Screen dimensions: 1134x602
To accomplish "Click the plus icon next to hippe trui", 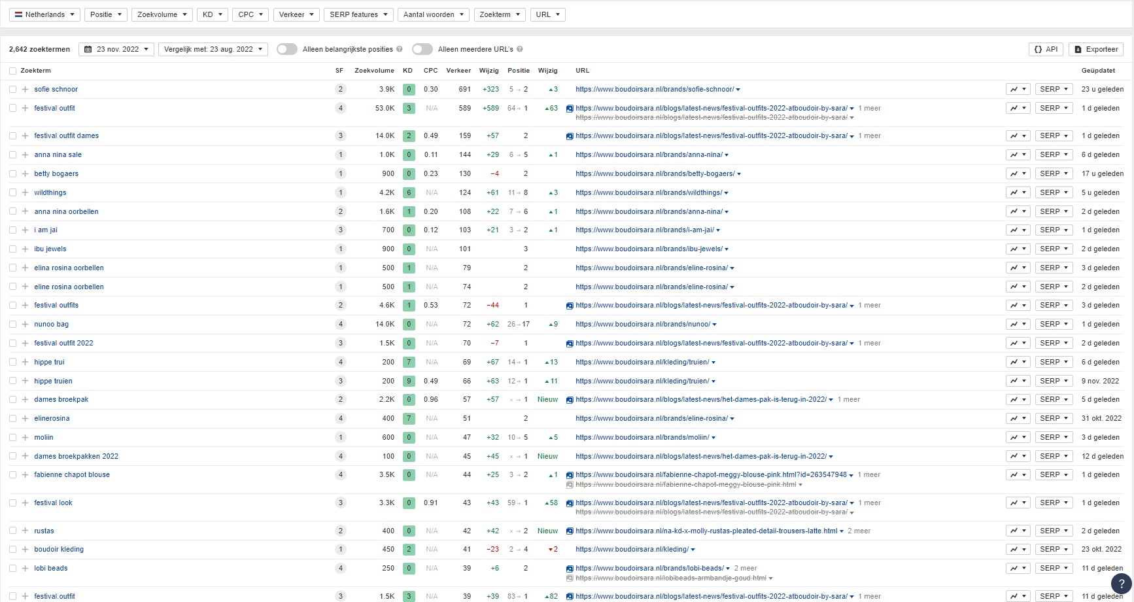I will click(x=25, y=362).
